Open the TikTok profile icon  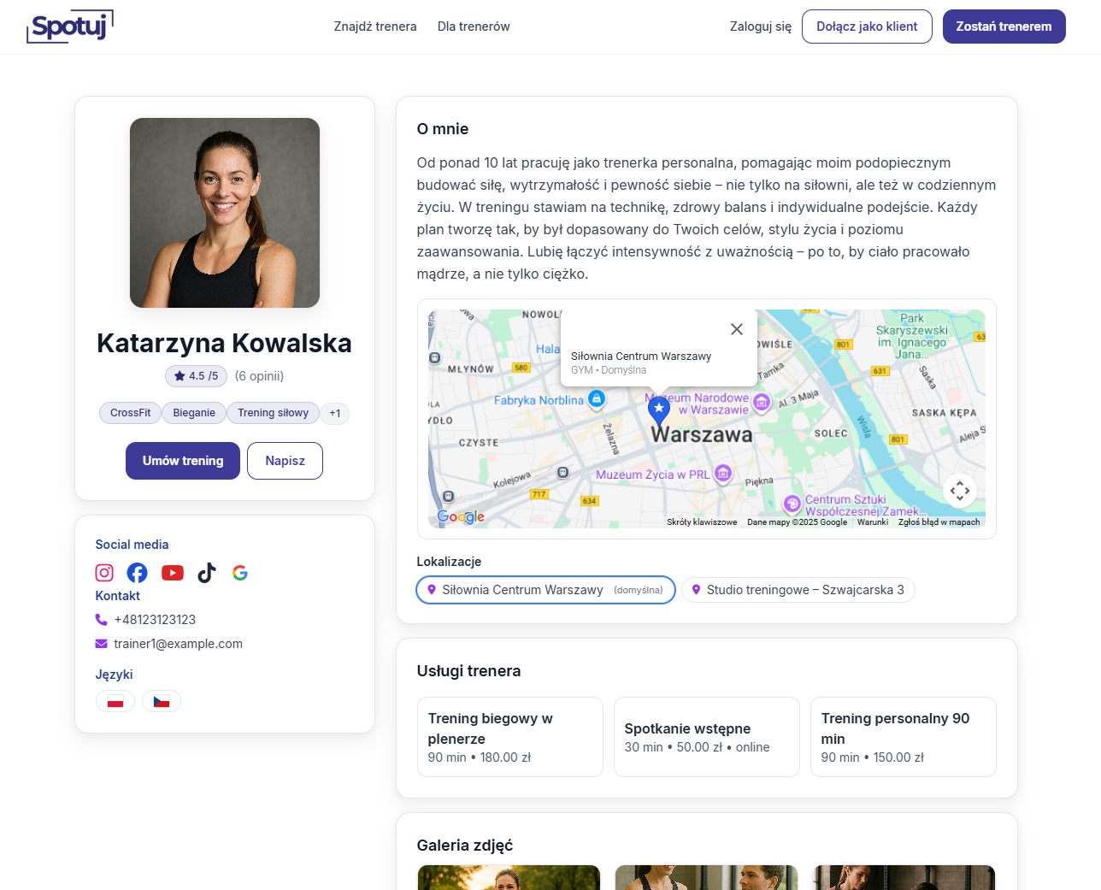[x=206, y=573]
